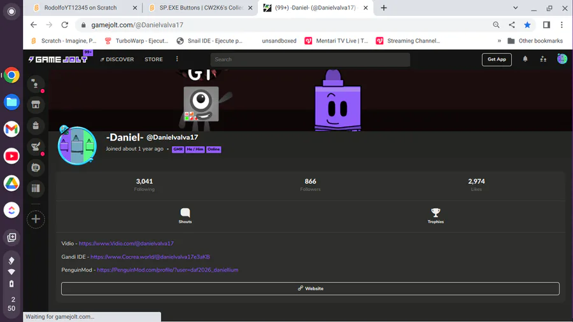Open the Game Jolt home logo
Image resolution: width=573 pixels, height=322 pixels.
point(58,59)
